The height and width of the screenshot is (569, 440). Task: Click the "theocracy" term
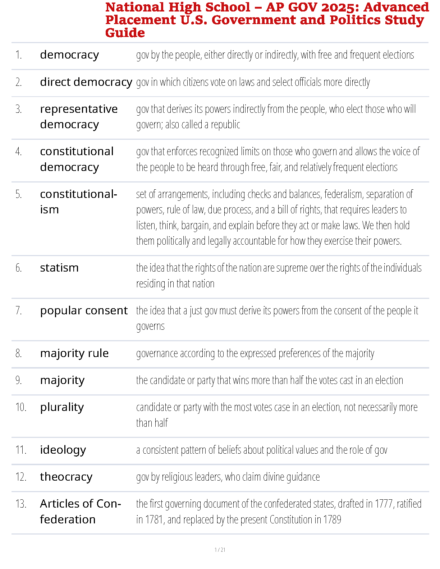[x=66, y=477]
